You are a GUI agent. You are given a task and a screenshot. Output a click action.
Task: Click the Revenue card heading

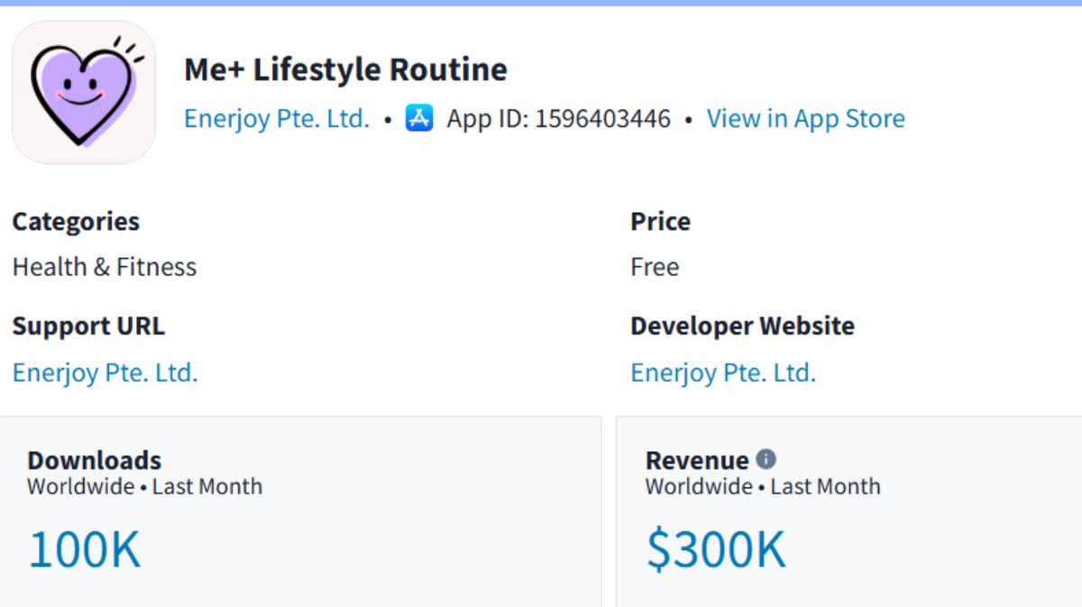pos(697,460)
